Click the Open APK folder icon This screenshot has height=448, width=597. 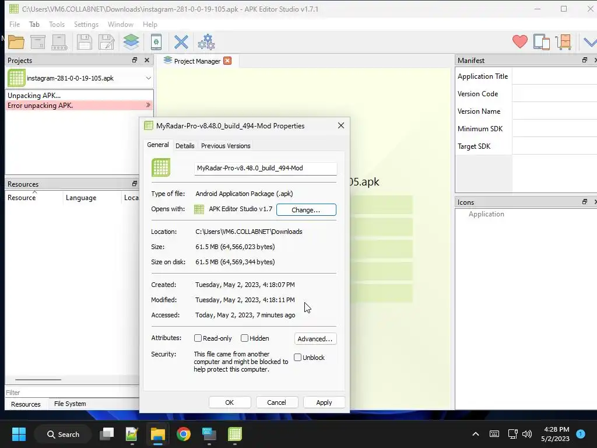[16, 42]
